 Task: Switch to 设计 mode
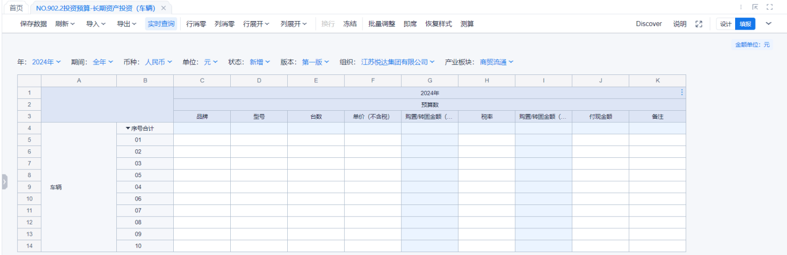pos(725,24)
